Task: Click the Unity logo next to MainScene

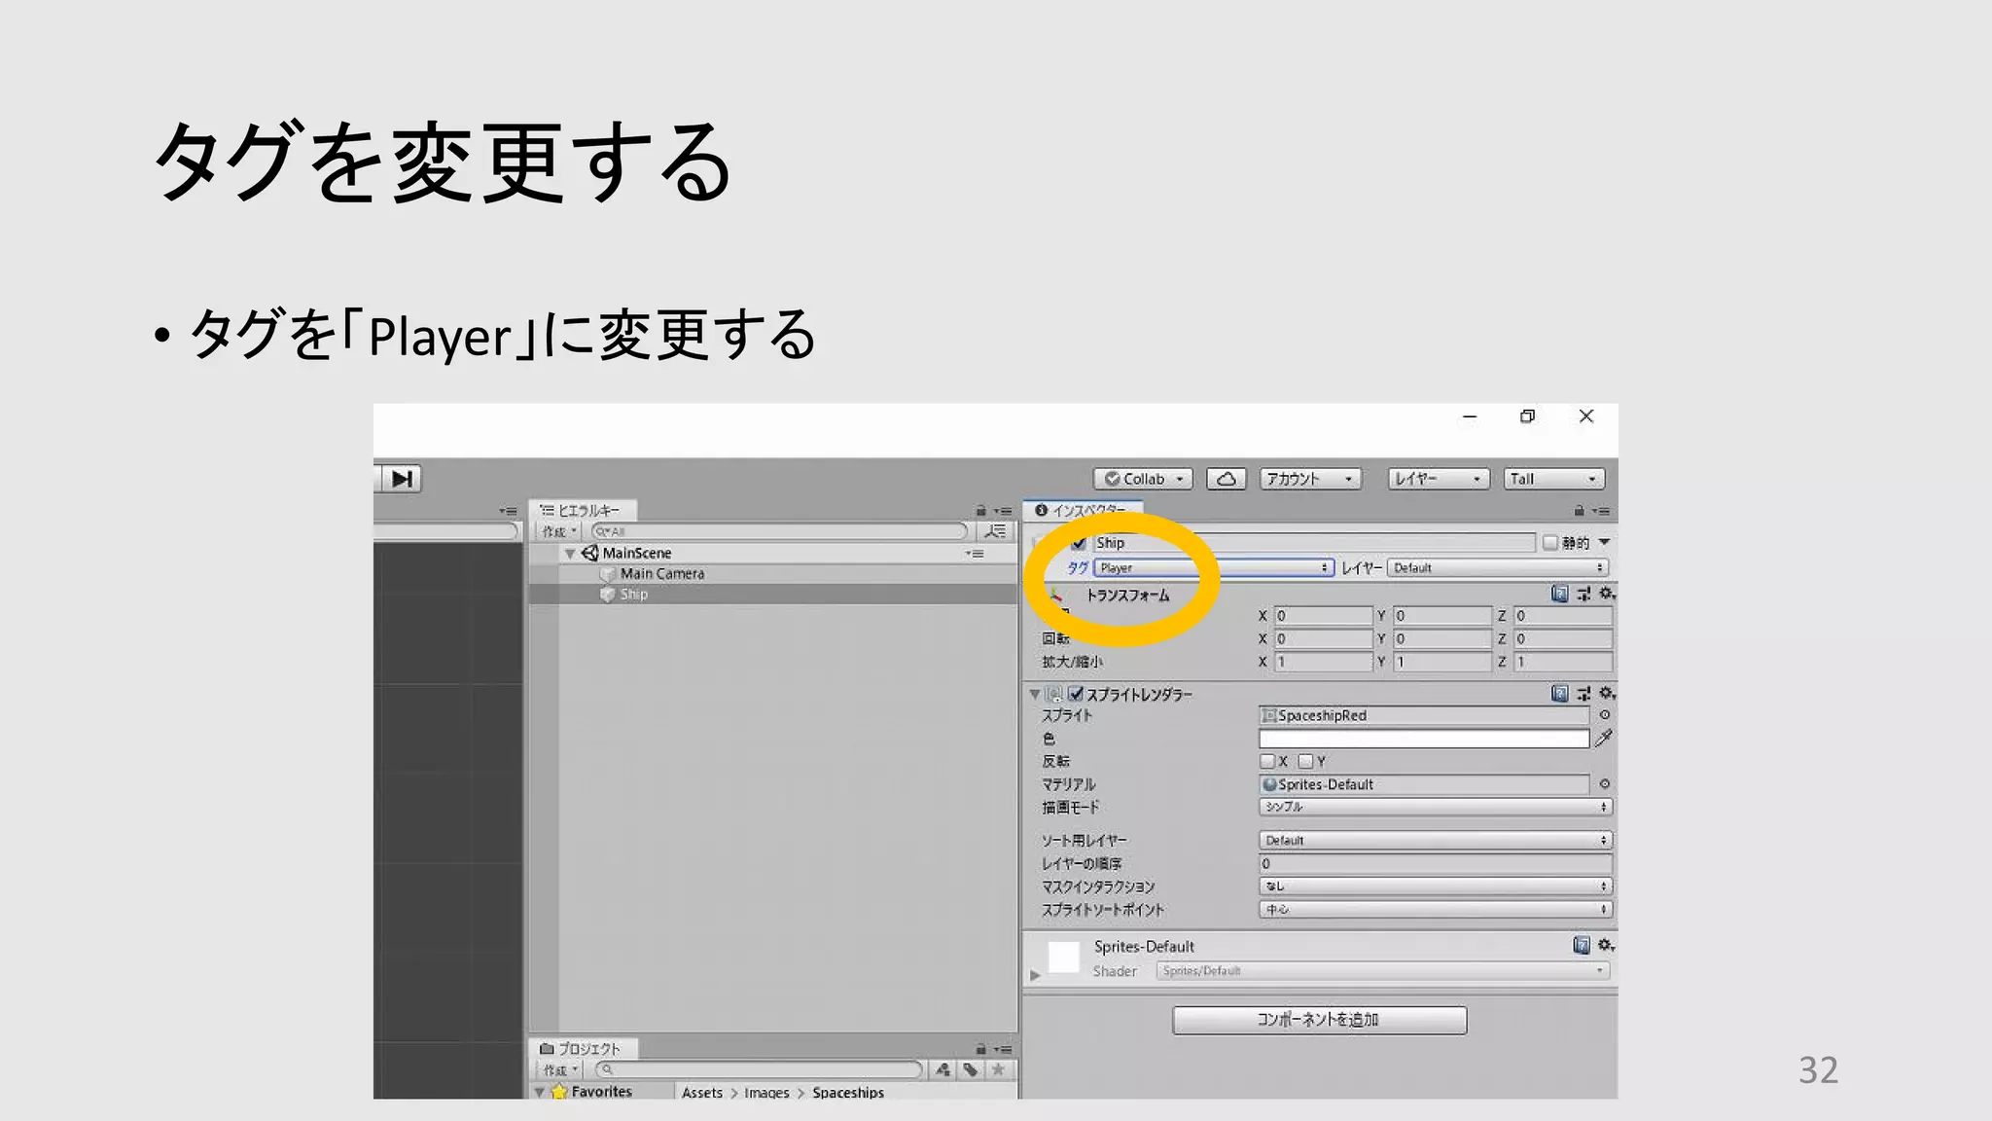Action: coord(589,553)
